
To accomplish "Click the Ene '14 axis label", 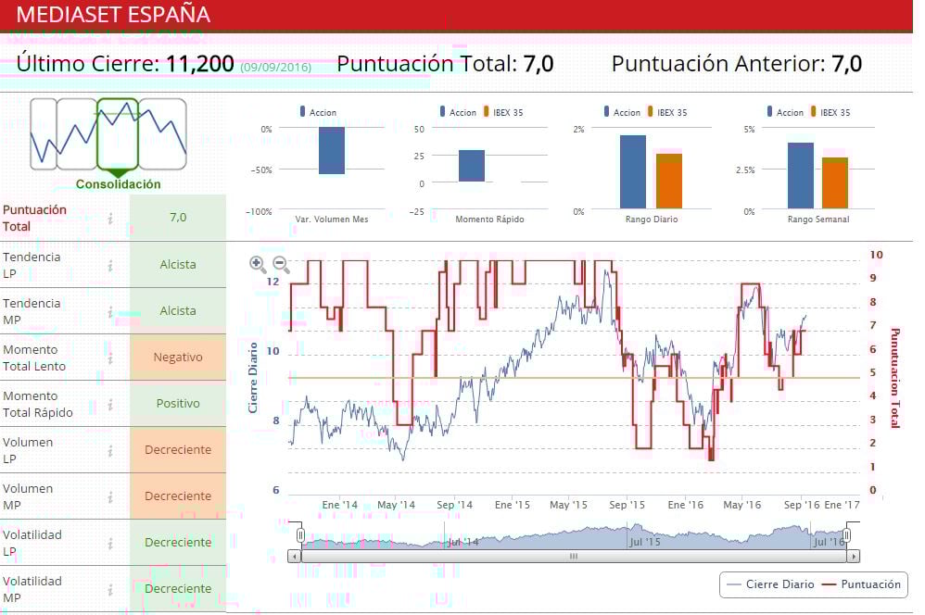I will 340,506.
